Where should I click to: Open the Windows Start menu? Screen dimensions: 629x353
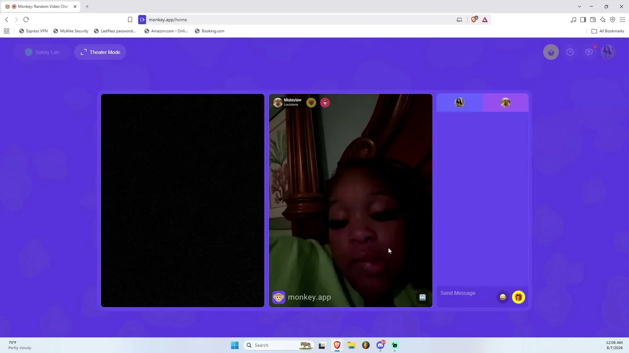click(235, 345)
